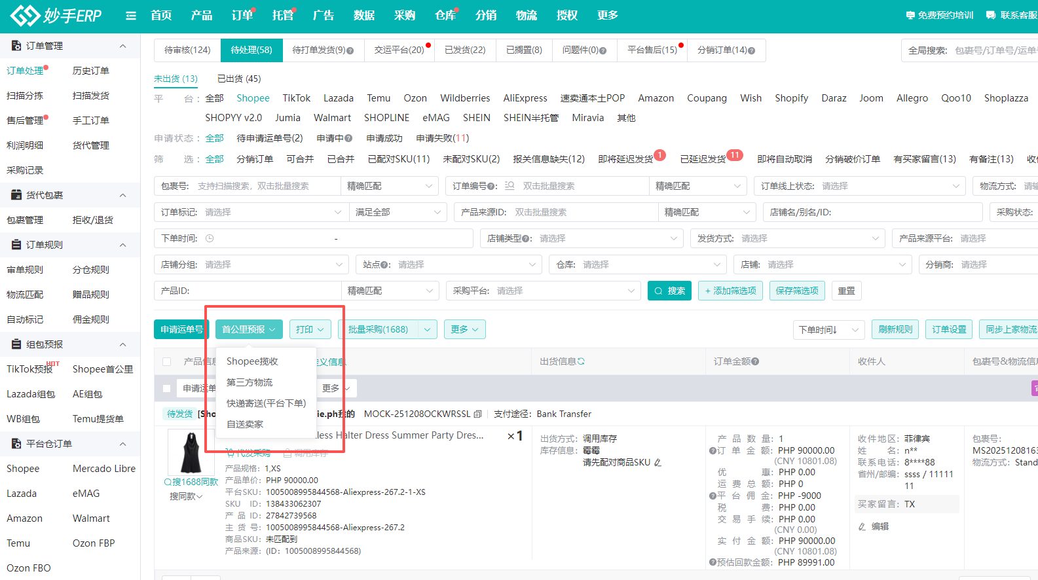Toggle the hamburger menu icon

click(x=131, y=16)
